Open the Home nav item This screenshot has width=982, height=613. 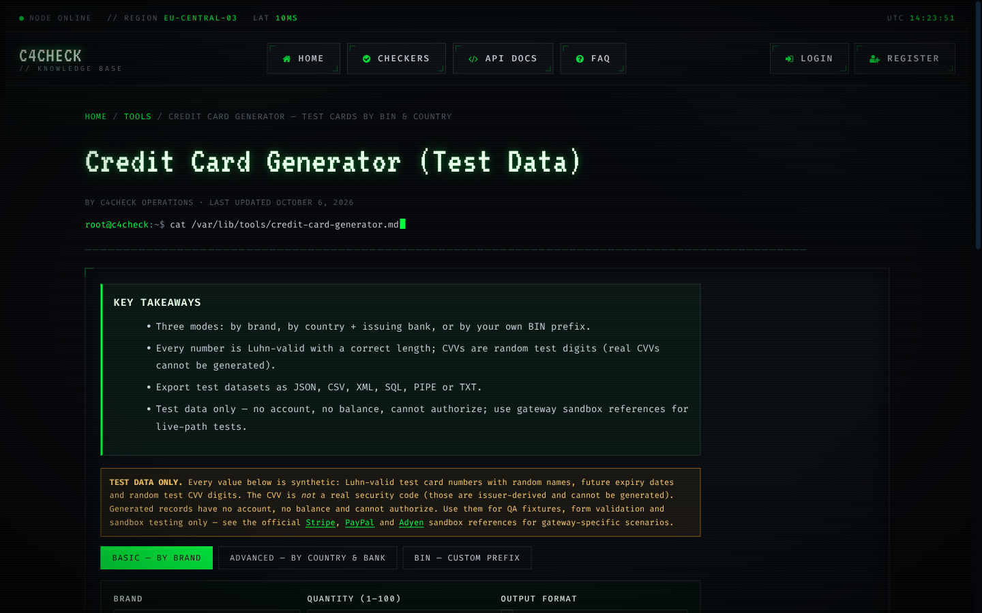click(x=303, y=59)
